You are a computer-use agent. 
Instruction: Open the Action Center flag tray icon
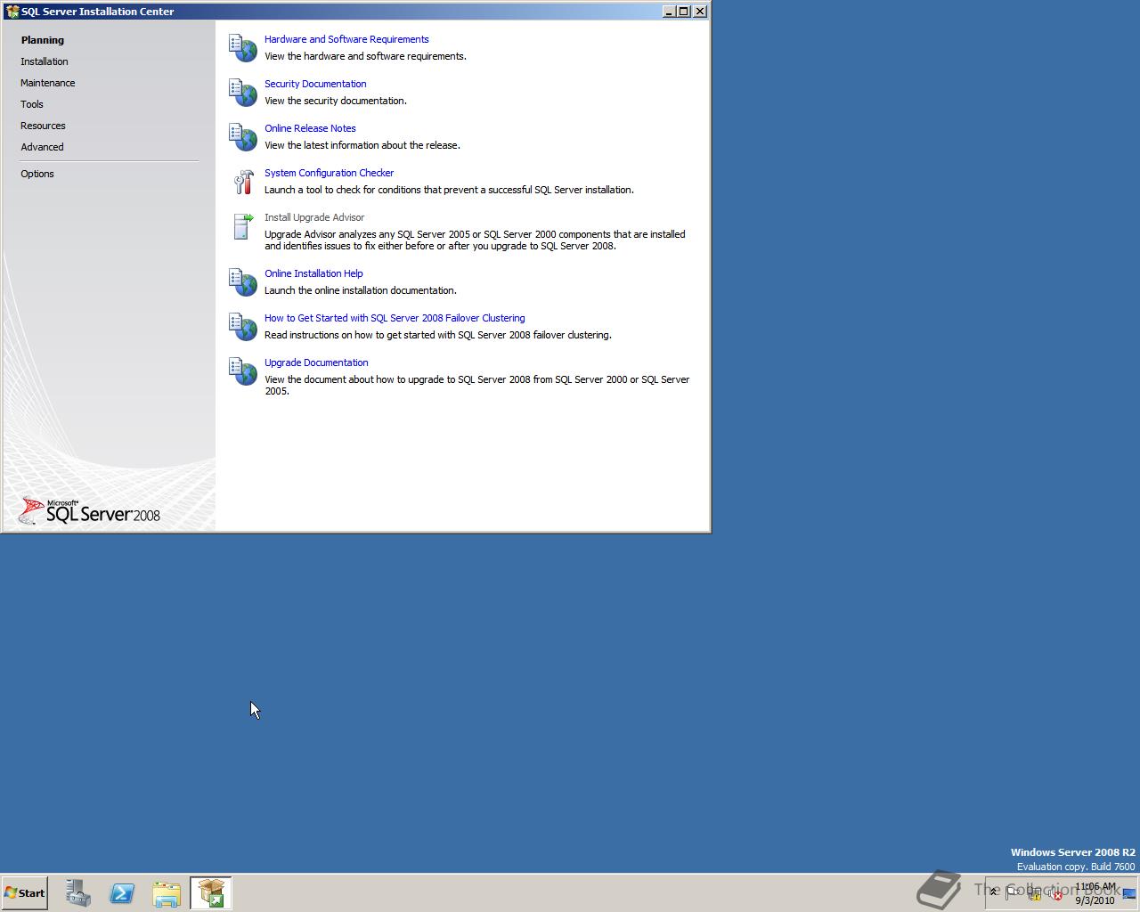click(x=1012, y=893)
